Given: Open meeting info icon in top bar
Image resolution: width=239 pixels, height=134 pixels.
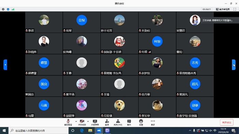Looking at the screenshot, I should (x=3, y=9).
